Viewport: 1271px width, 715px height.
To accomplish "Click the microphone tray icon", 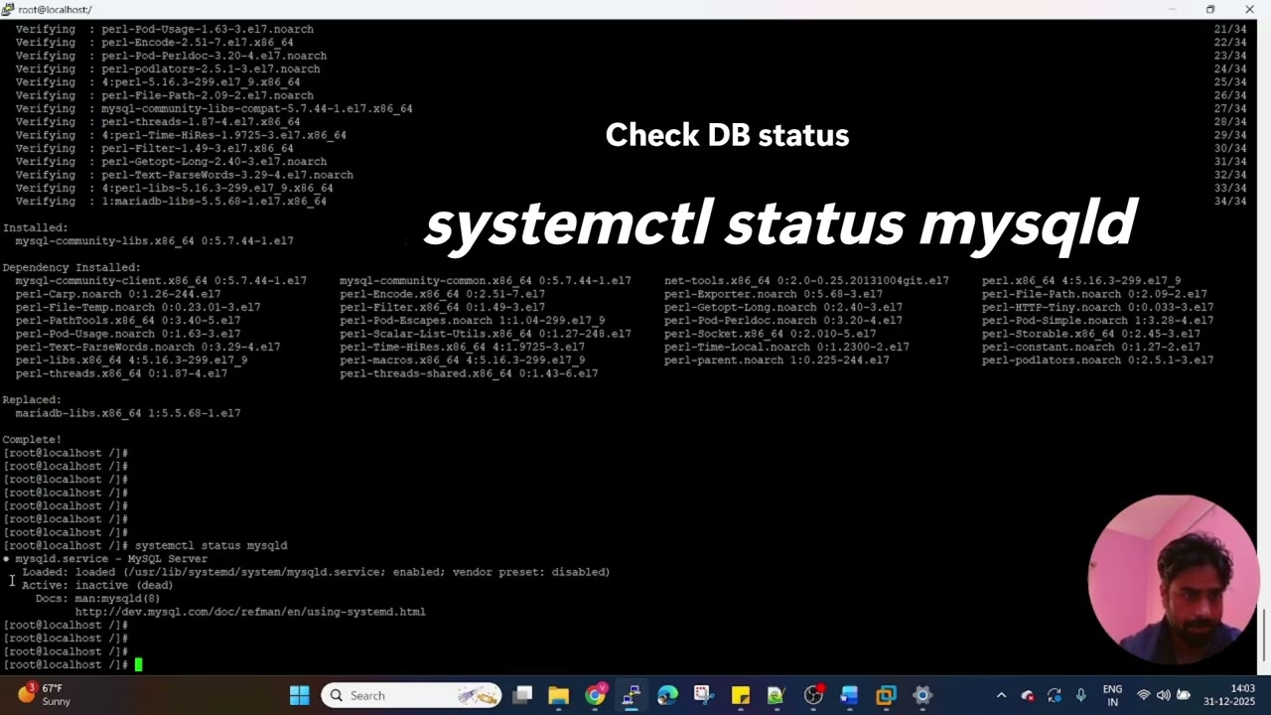I will 1081,695.
